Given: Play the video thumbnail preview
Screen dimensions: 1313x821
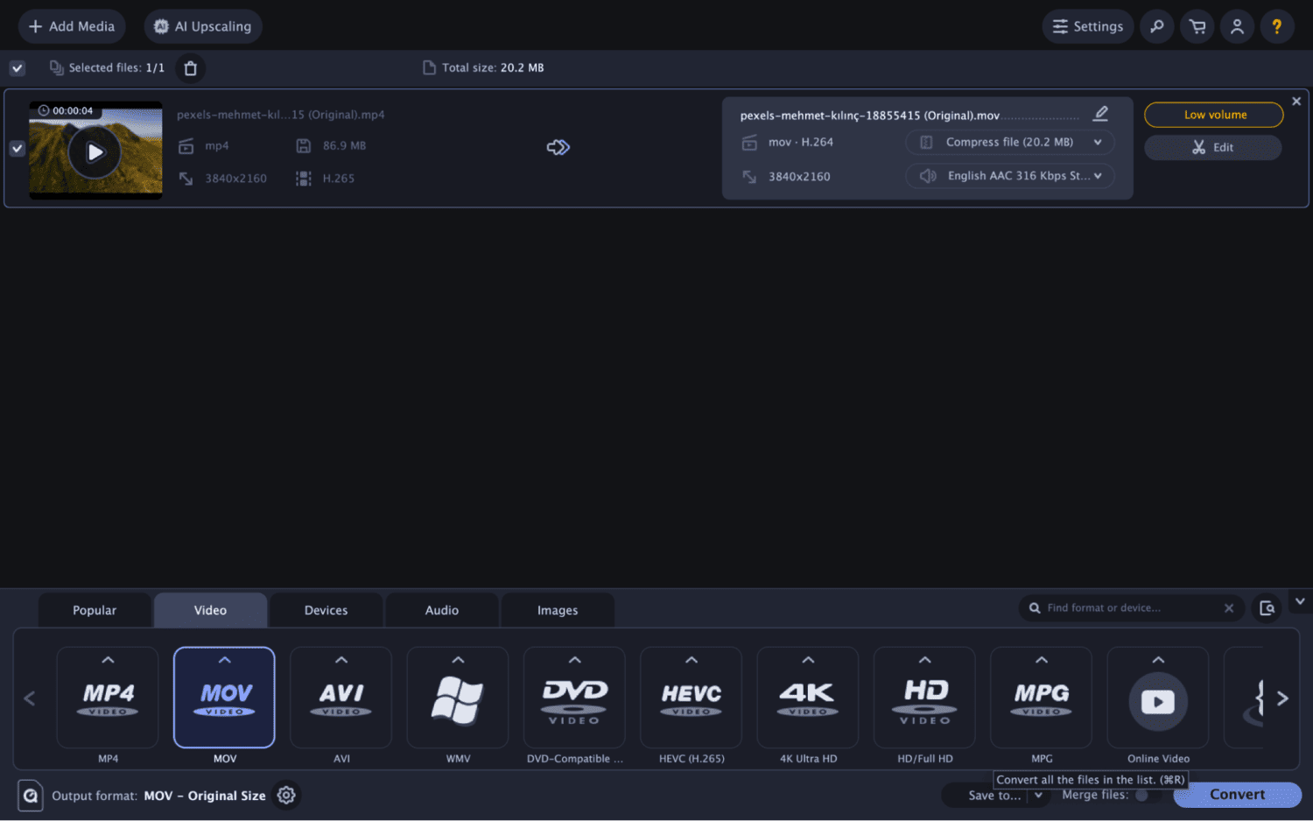Looking at the screenshot, I should (x=95, y=151).
